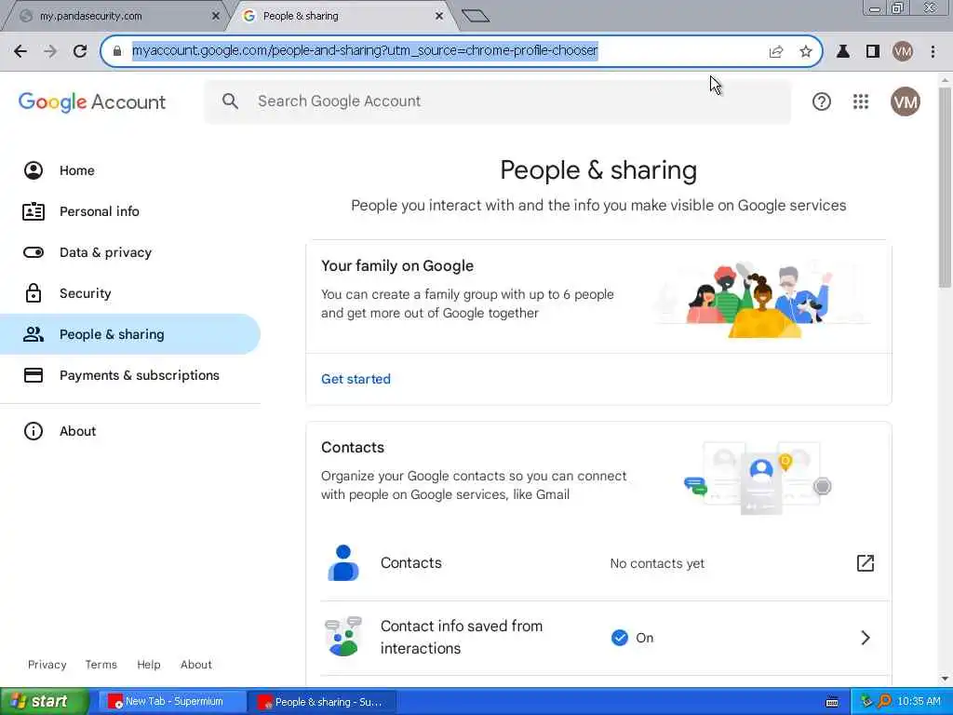
Task: Open the Terms footer link
Action: (101, 665)
